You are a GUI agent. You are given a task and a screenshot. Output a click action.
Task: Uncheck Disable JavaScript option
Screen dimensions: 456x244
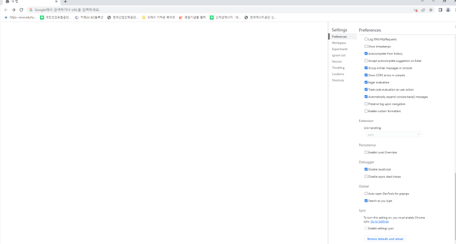[366, 169]
